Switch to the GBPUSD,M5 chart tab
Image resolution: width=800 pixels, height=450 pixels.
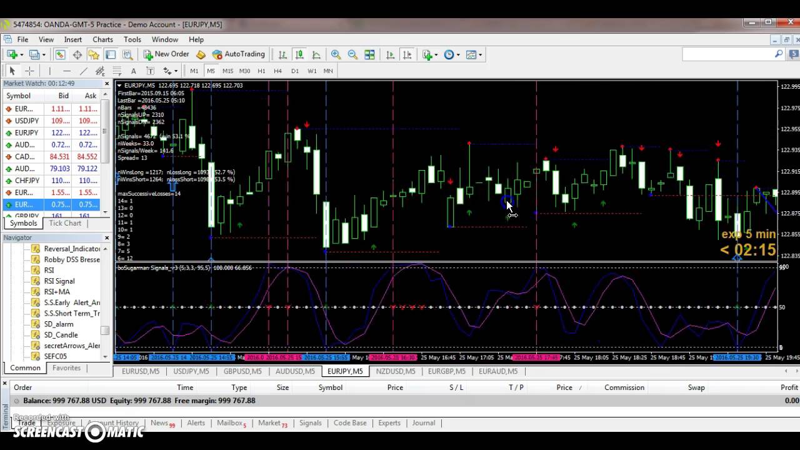pyautogui.click(x=242, y=371)
